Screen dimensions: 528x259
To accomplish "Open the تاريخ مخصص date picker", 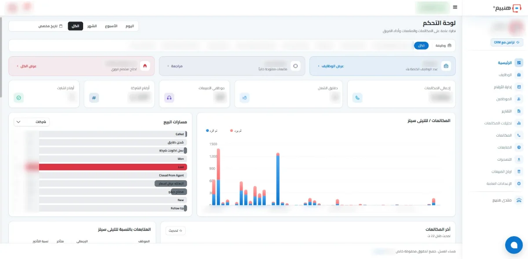I will 50,26.
